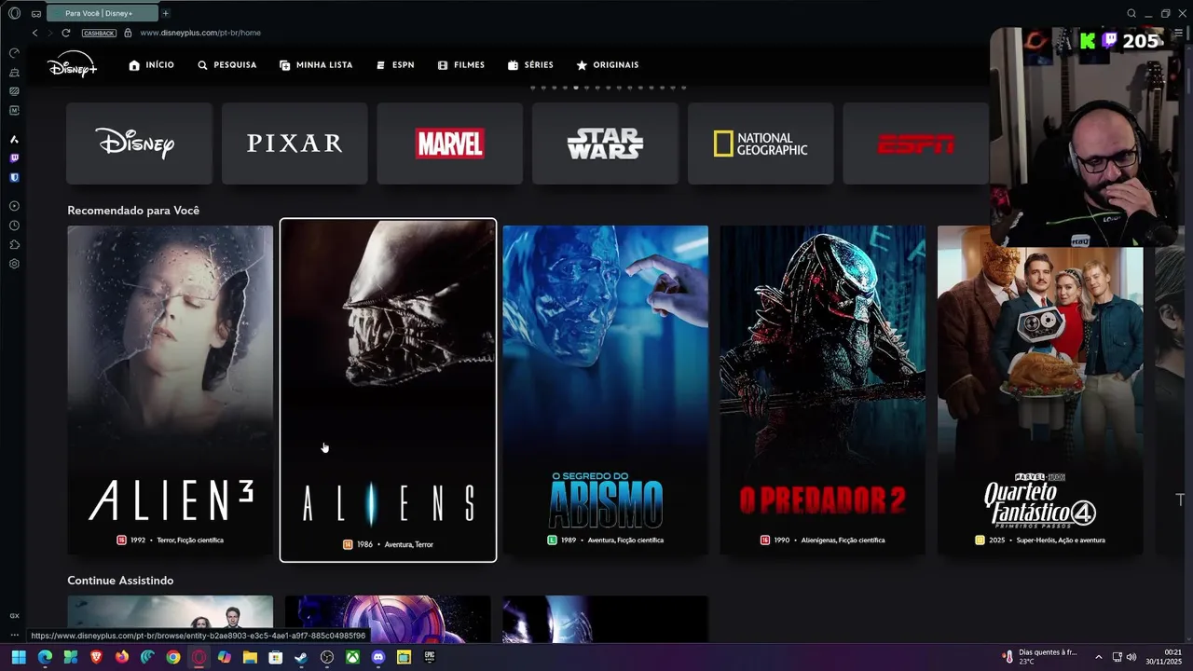Launch Firefox from taskbar
This screenshot has height=671, width=1193.
122,657
